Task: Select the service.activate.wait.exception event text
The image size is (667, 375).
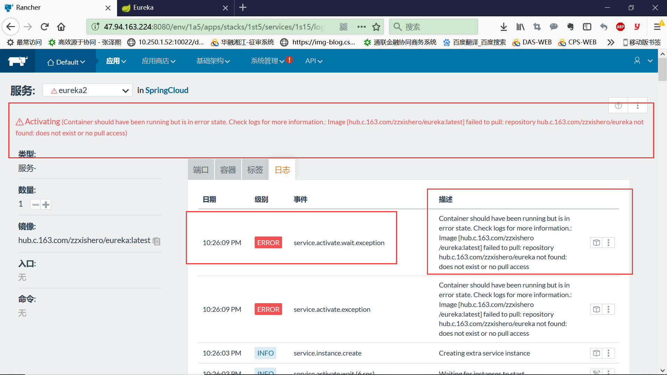Action: pyautogui.click(x=339, y=243)
